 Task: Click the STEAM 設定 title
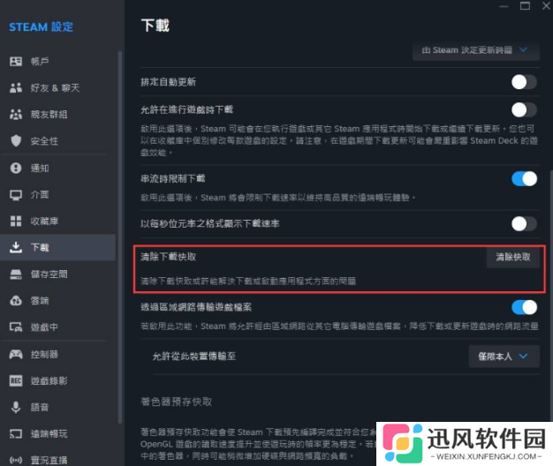tap(42, 27)
